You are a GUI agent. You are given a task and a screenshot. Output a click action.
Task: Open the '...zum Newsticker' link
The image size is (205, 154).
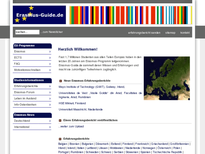[x=52, y=32]
